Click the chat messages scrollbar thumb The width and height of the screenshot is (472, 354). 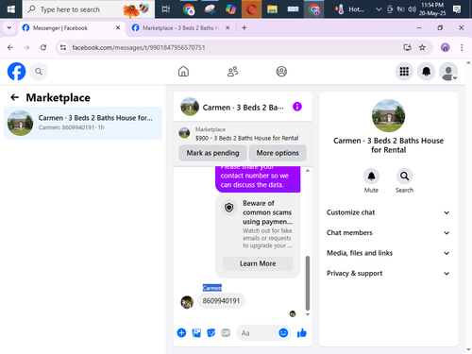308,283
